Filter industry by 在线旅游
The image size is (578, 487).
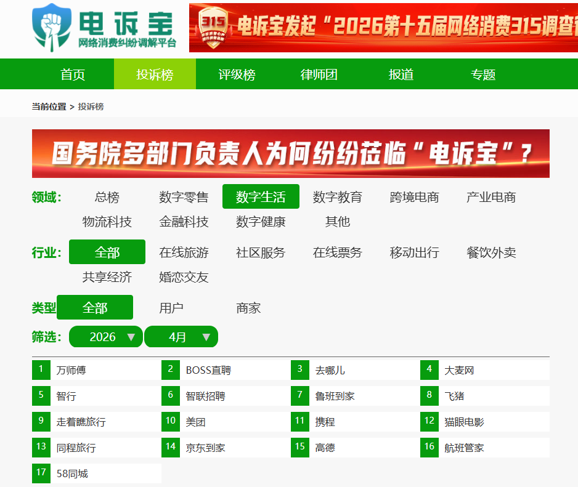(184, 252)
